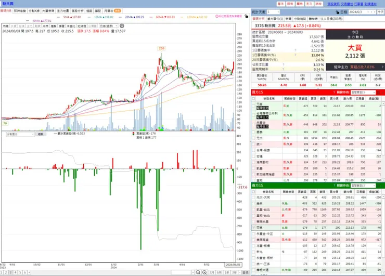Toggle the 本益比 chart overlay button
The height and width of the screenshot is (276, 385).
pos(71,26)
